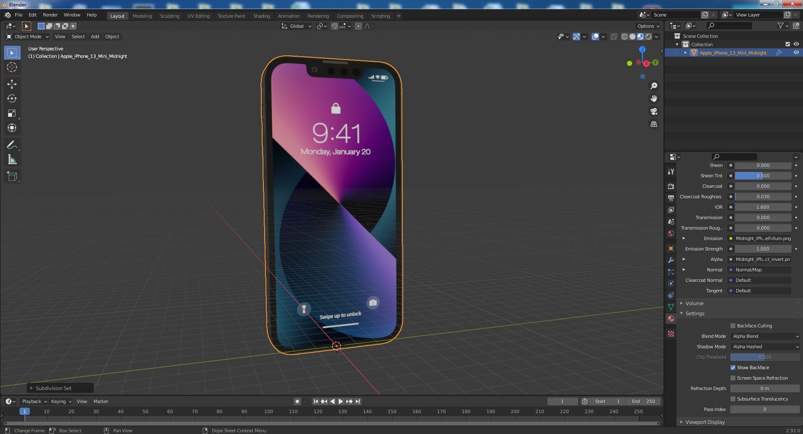Select the Measure tool

[12, 160]
